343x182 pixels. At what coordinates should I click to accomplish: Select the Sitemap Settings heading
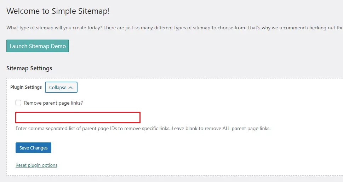coord(29,68)
